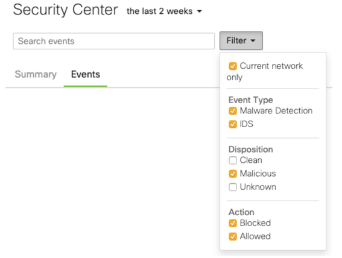Click the Event Type section heading
This screenshot has width=342, height=258.
[250, 100]
